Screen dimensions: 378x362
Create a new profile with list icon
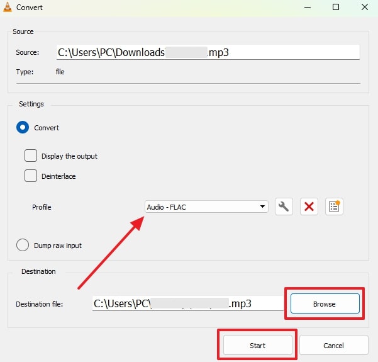[x=334, y=206]
